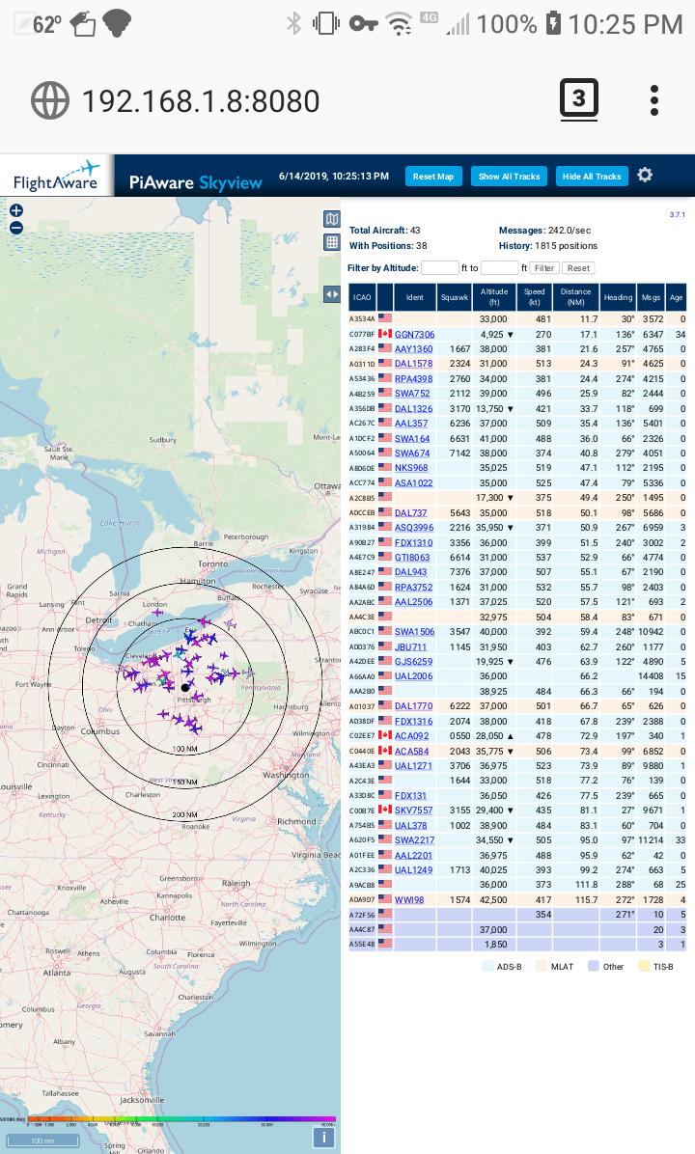The width and height of the screenshot is (695, 1154).
Task: Sort table by ICAO column header
Action: tap(362, 296)
